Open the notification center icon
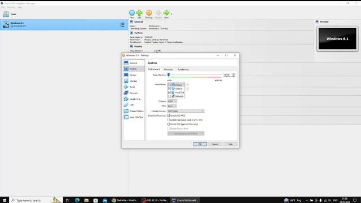 point(355,200)
